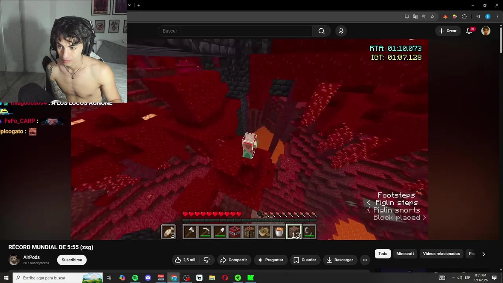Bookmark this page with the star
503x283 pixels.
click(x=432, y=17)
